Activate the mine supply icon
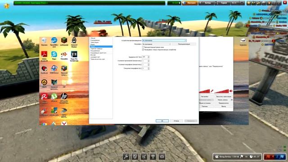This screenshot has height=162, width=288. [162, 157]
